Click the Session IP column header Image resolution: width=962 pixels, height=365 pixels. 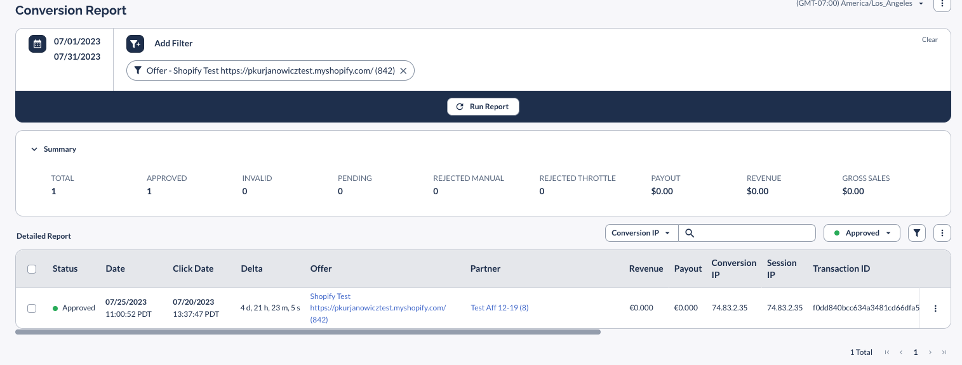coord(782,269)
